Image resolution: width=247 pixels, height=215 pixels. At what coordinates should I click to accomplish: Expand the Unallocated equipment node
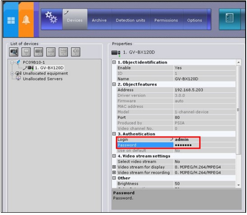(12, 73)
